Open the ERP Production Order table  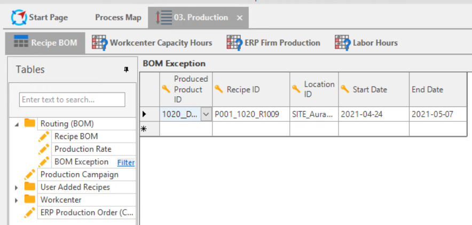click(86, 212)
